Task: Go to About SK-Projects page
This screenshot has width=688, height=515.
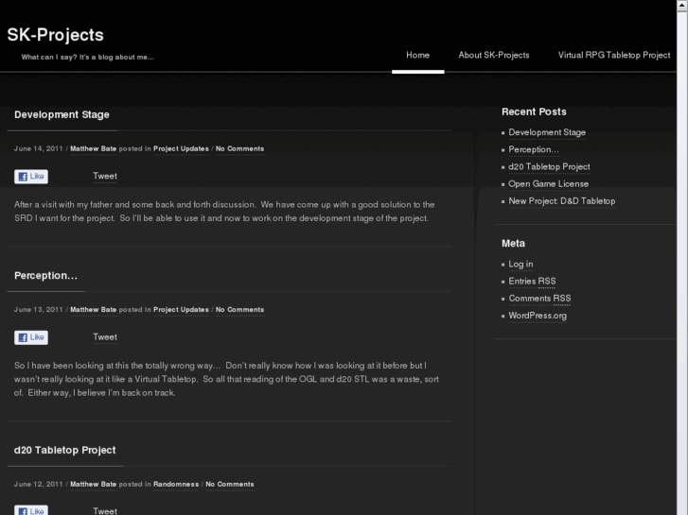Action: pos(494,55)
